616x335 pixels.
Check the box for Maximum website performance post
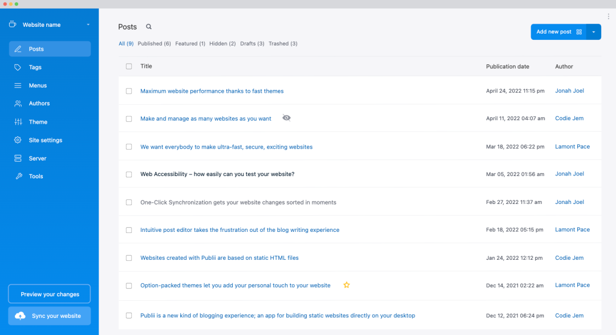tap(129, 91)
